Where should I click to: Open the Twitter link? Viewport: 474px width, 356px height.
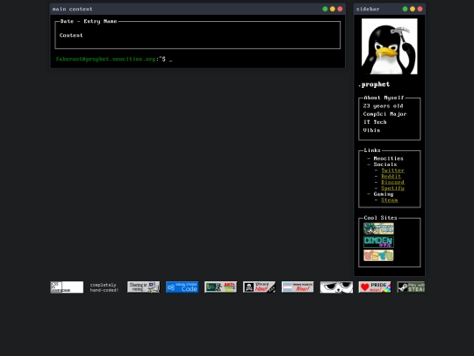pyautogui.click(x=392, y=171)
